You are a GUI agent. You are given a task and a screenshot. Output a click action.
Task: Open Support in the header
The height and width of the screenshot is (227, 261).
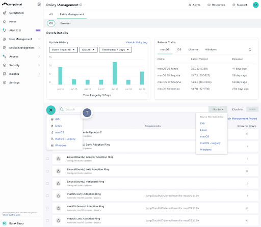[240, 5]
